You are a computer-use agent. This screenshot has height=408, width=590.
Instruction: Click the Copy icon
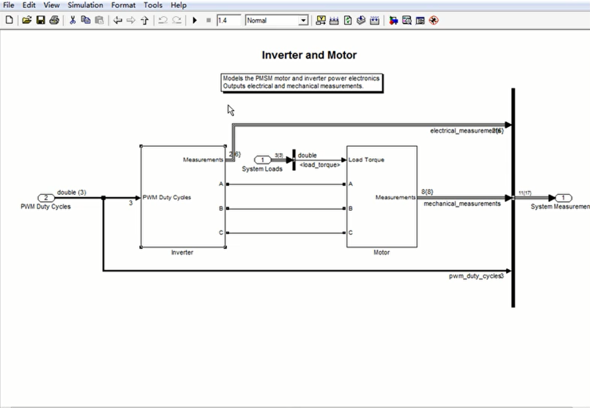(86, 20)
